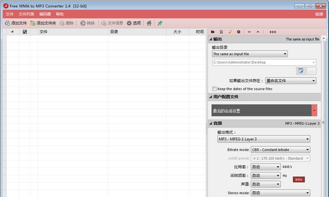
Task: Click the down chevron in panel bar
Action: [x=249, y=32]
